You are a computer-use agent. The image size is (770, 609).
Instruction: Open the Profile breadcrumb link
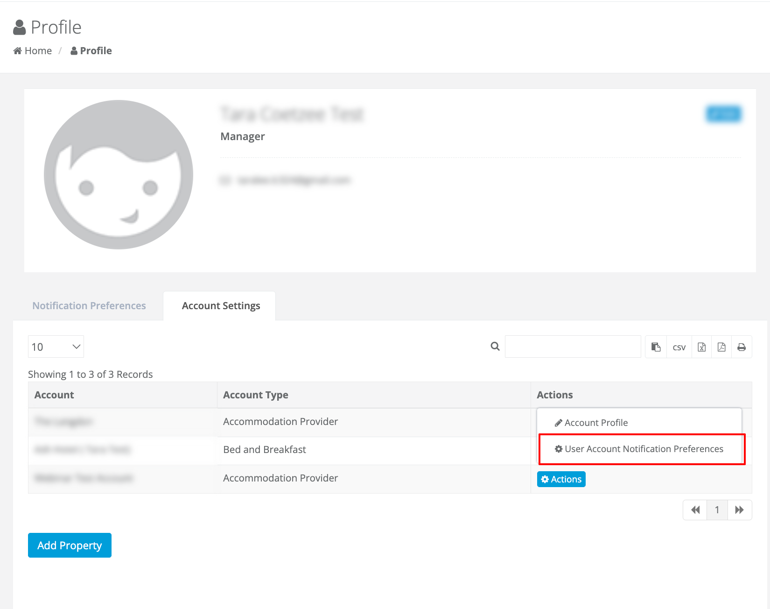tap(95, 50)
